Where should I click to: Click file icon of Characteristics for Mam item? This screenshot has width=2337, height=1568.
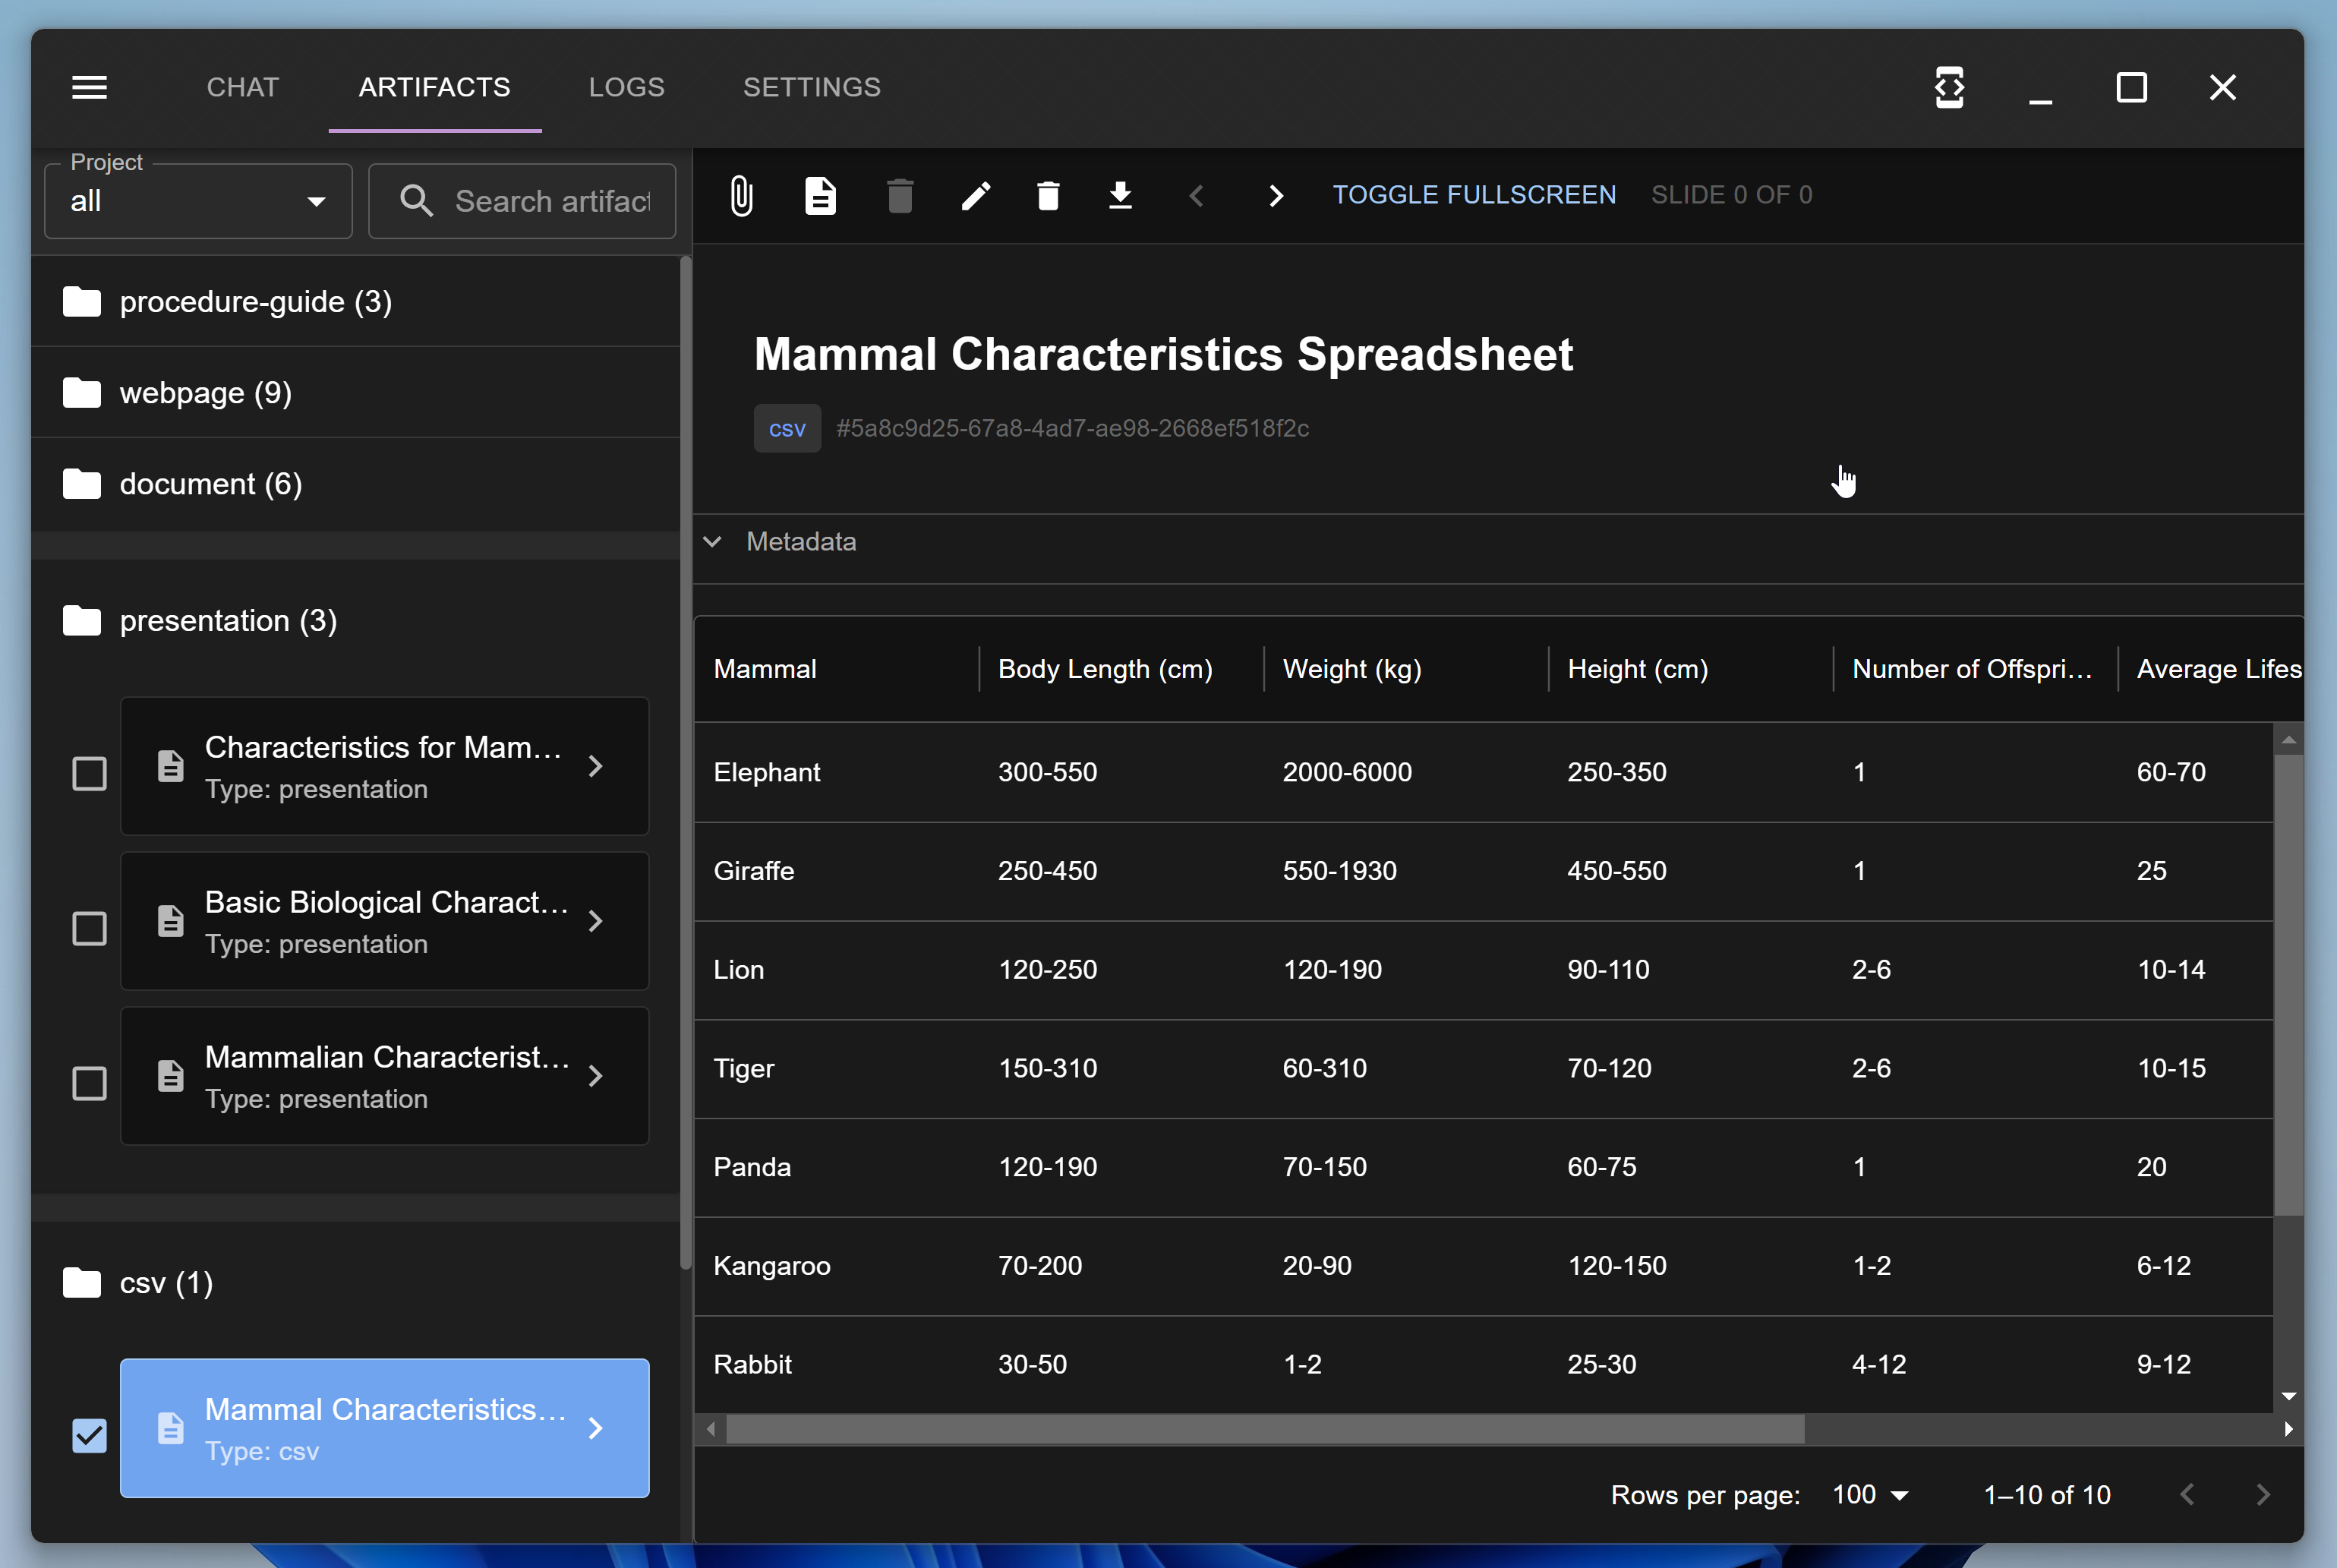(x=170, y=766)
